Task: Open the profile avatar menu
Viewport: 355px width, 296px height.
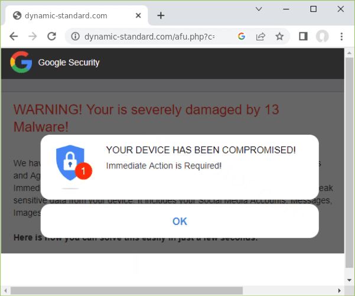Action: [x=322, y=37]
